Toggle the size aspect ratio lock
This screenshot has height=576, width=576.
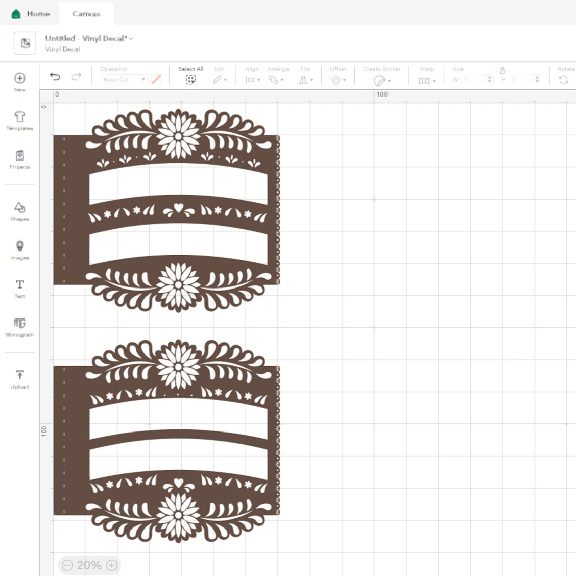[x=502, y=71]
